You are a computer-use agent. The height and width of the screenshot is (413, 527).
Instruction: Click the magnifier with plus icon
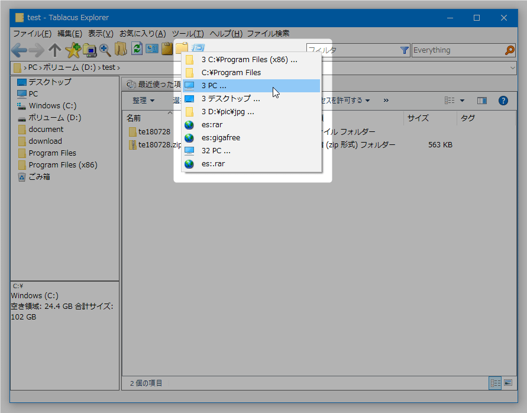click(x=105, y=50)
